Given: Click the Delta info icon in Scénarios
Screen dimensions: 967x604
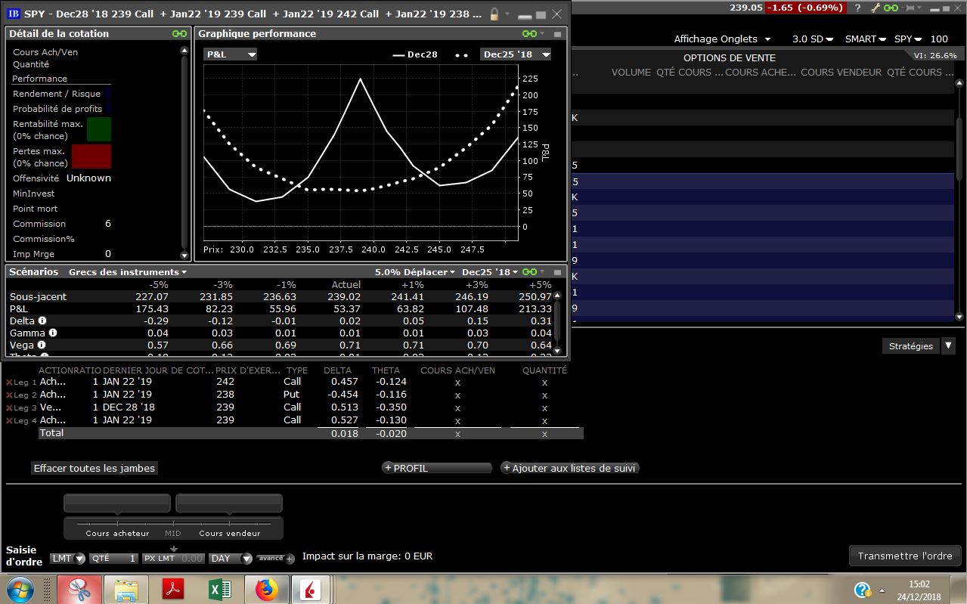Looking at the screenshot, I should coord(42,321).
